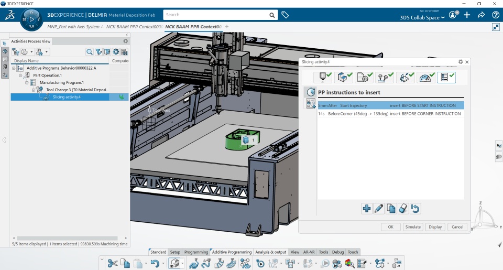Select the tool path strategy tab
This screenshot has width=503, height=270.
[384, 77]
